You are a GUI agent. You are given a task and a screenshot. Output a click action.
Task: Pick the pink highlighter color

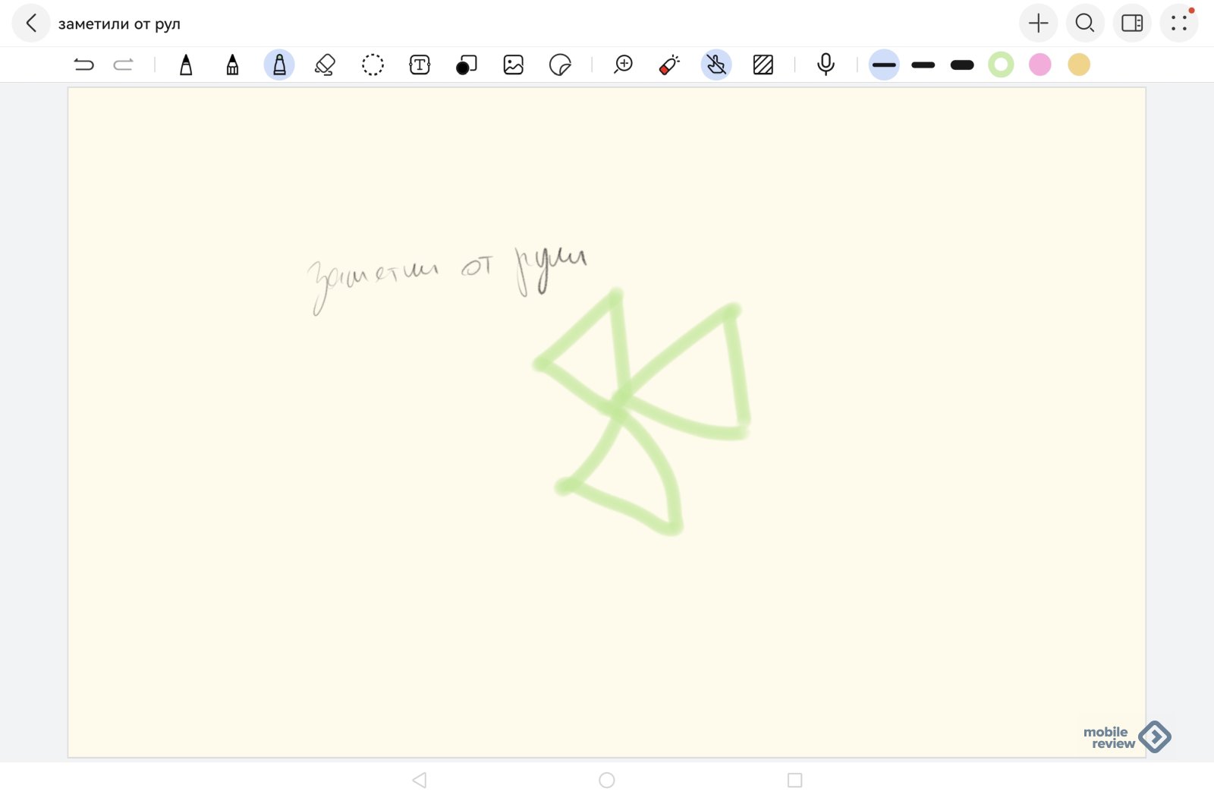click(1039, 65)
